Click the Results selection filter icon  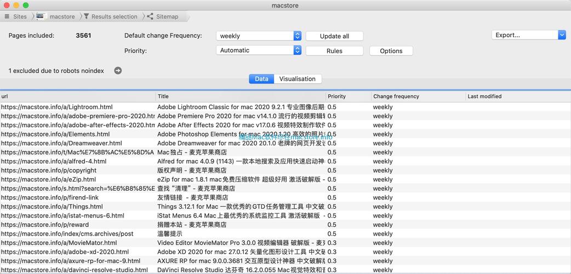86,16
